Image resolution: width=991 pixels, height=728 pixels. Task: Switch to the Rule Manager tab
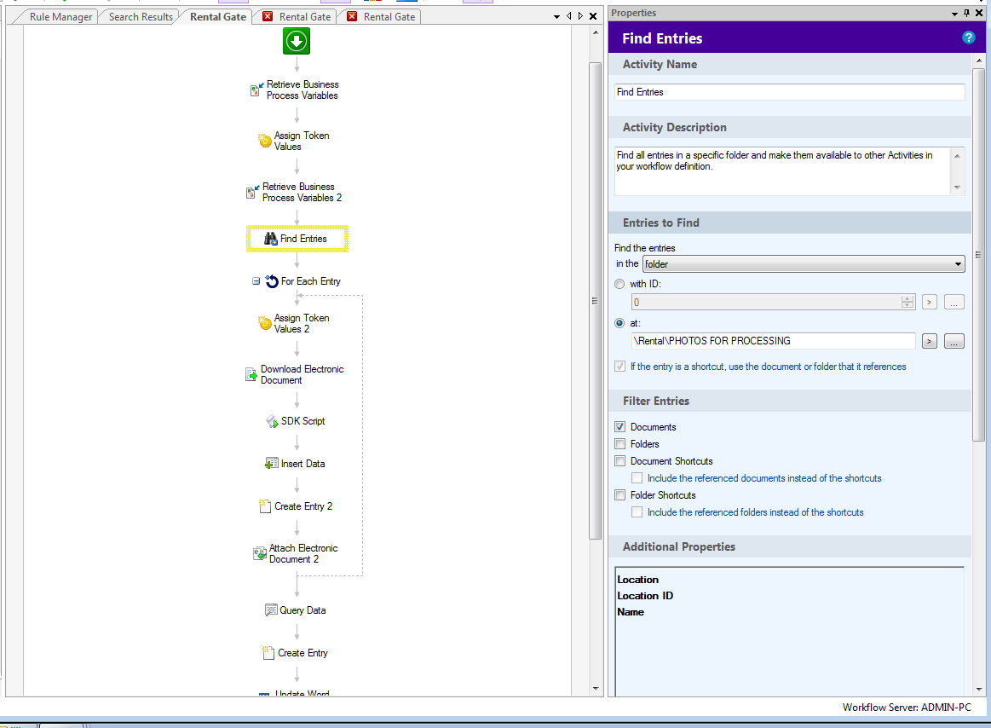(60, 17)
